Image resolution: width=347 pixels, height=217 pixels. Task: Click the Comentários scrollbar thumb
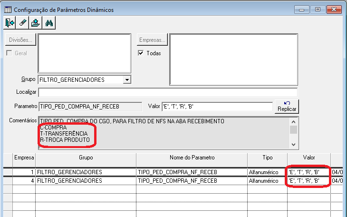pos(293,129)
